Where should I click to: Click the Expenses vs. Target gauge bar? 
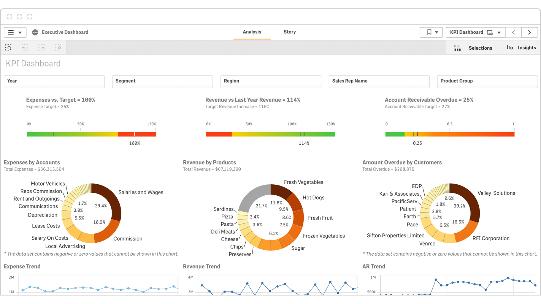(x=91, y=134)
